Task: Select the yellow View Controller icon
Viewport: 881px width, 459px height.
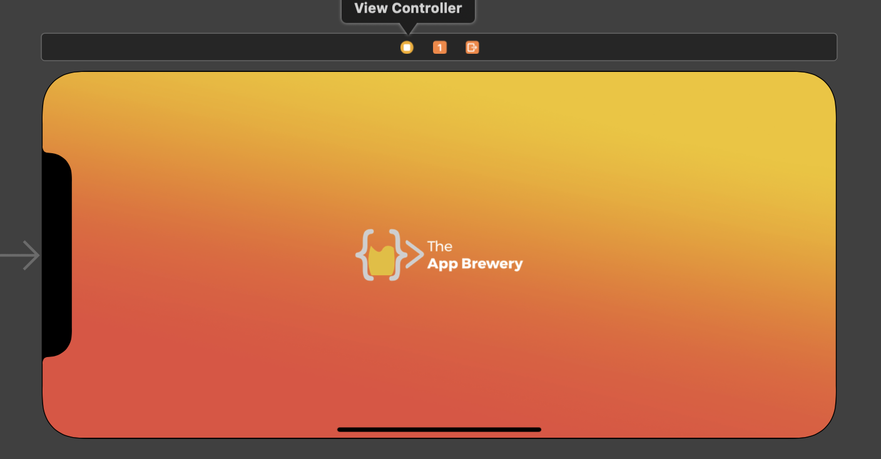Action: coord(407,48)
